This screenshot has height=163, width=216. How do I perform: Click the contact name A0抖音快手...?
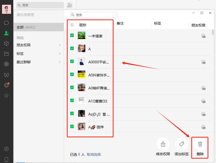[x=99, y=75]
